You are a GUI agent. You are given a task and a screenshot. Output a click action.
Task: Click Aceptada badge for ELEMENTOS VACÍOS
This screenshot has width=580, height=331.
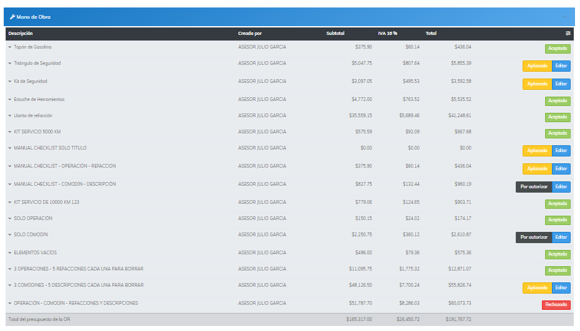click(558, 254)
